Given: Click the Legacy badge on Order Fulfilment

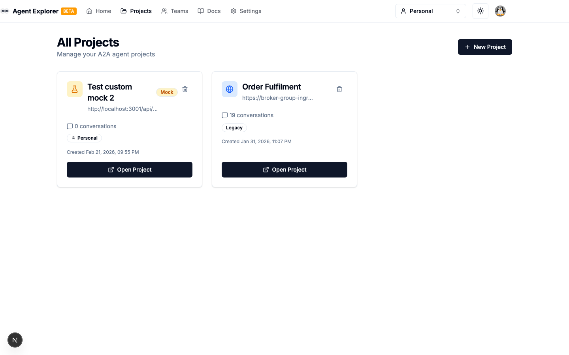Looking at the screenshot, I should pyautogui.click(x=234, y=127).
